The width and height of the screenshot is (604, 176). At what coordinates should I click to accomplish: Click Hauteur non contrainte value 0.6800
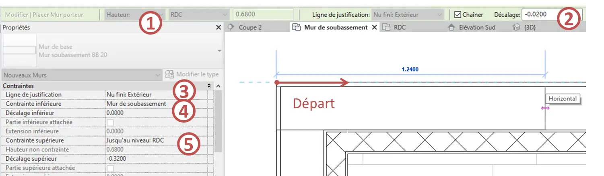point(156,150)
